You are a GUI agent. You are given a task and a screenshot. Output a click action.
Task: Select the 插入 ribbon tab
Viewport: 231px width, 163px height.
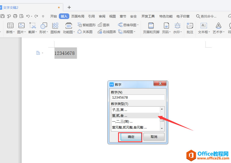click(x=64, y=16)
